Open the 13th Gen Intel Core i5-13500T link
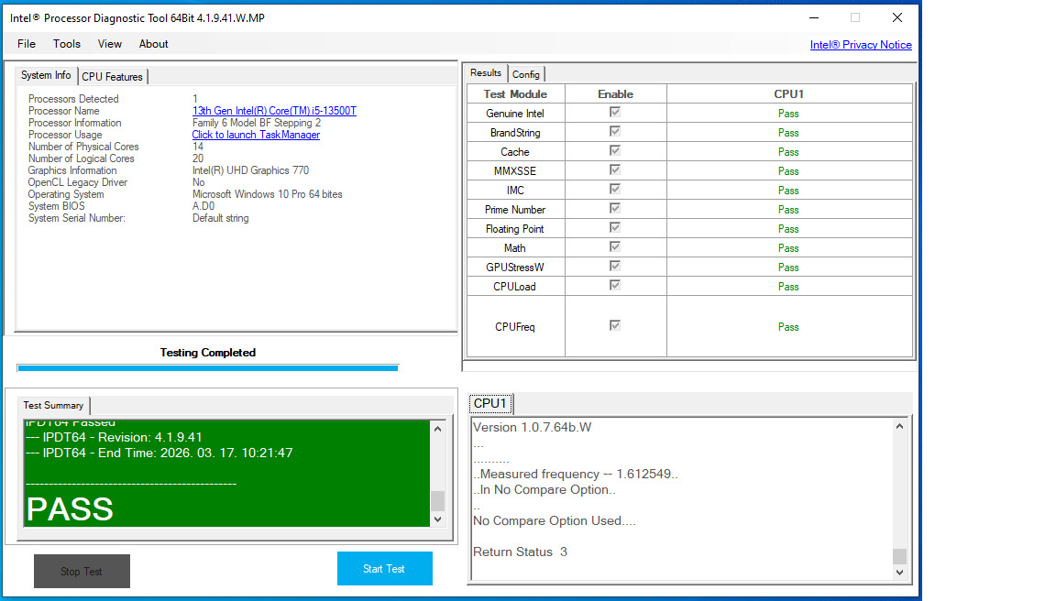 click(274, 110)
